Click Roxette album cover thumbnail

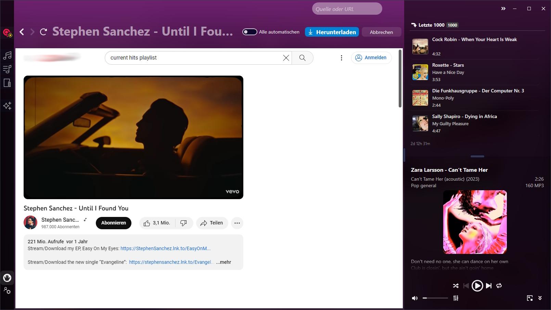click(420, 72)
